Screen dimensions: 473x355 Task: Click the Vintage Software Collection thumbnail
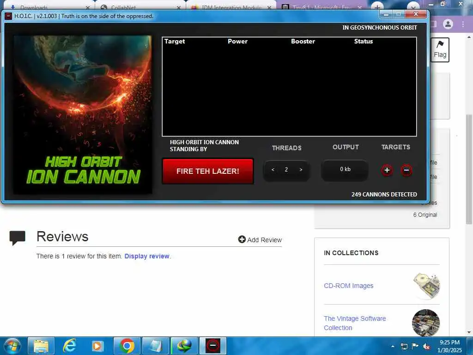426,322
